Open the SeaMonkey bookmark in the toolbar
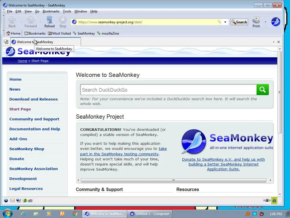This screenshot has width=290, height=218. 84,33
